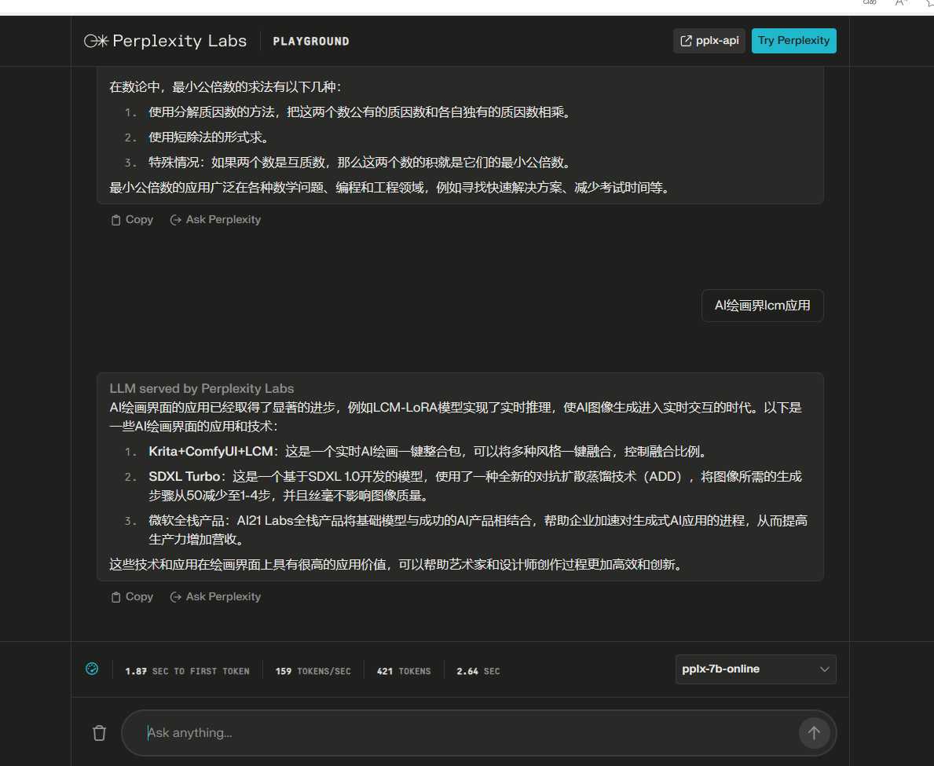
Task: Ask Perplexity about the AI绘画 LCM answer
Action: 216,597
